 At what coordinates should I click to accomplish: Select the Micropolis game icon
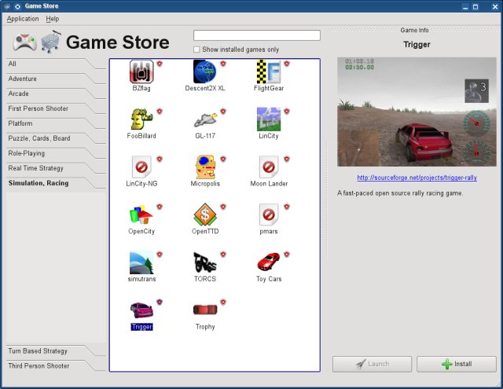point(204,166)
